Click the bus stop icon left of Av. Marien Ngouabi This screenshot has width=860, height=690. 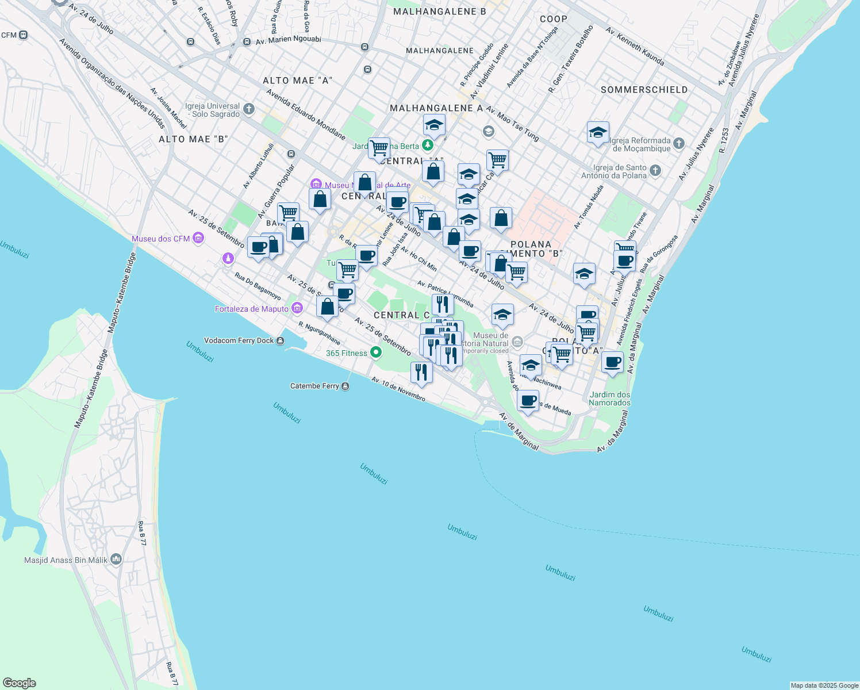247,41
